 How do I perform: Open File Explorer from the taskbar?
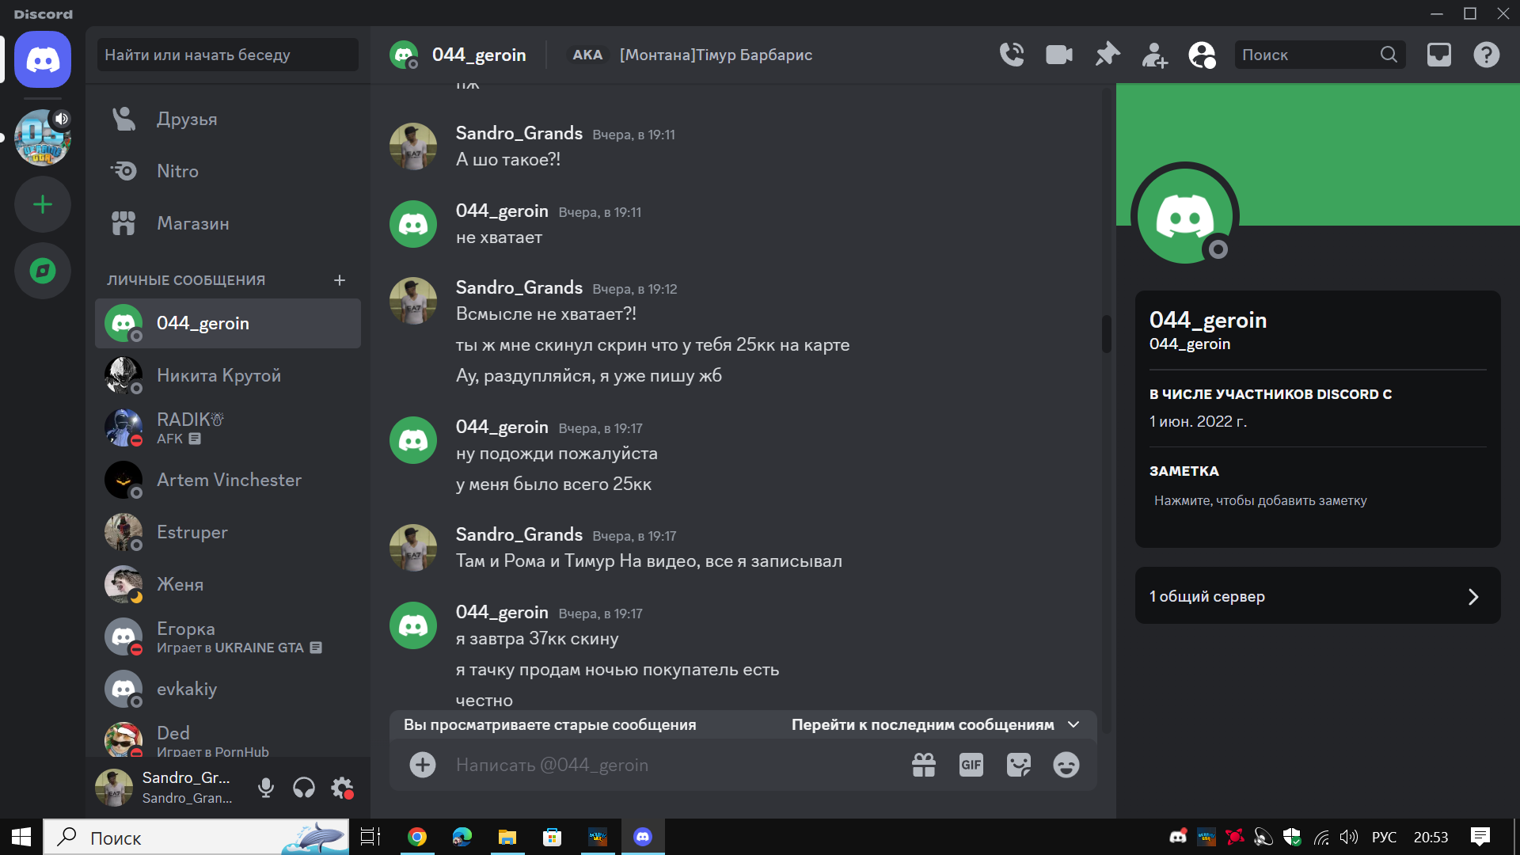tap(507, 837)
